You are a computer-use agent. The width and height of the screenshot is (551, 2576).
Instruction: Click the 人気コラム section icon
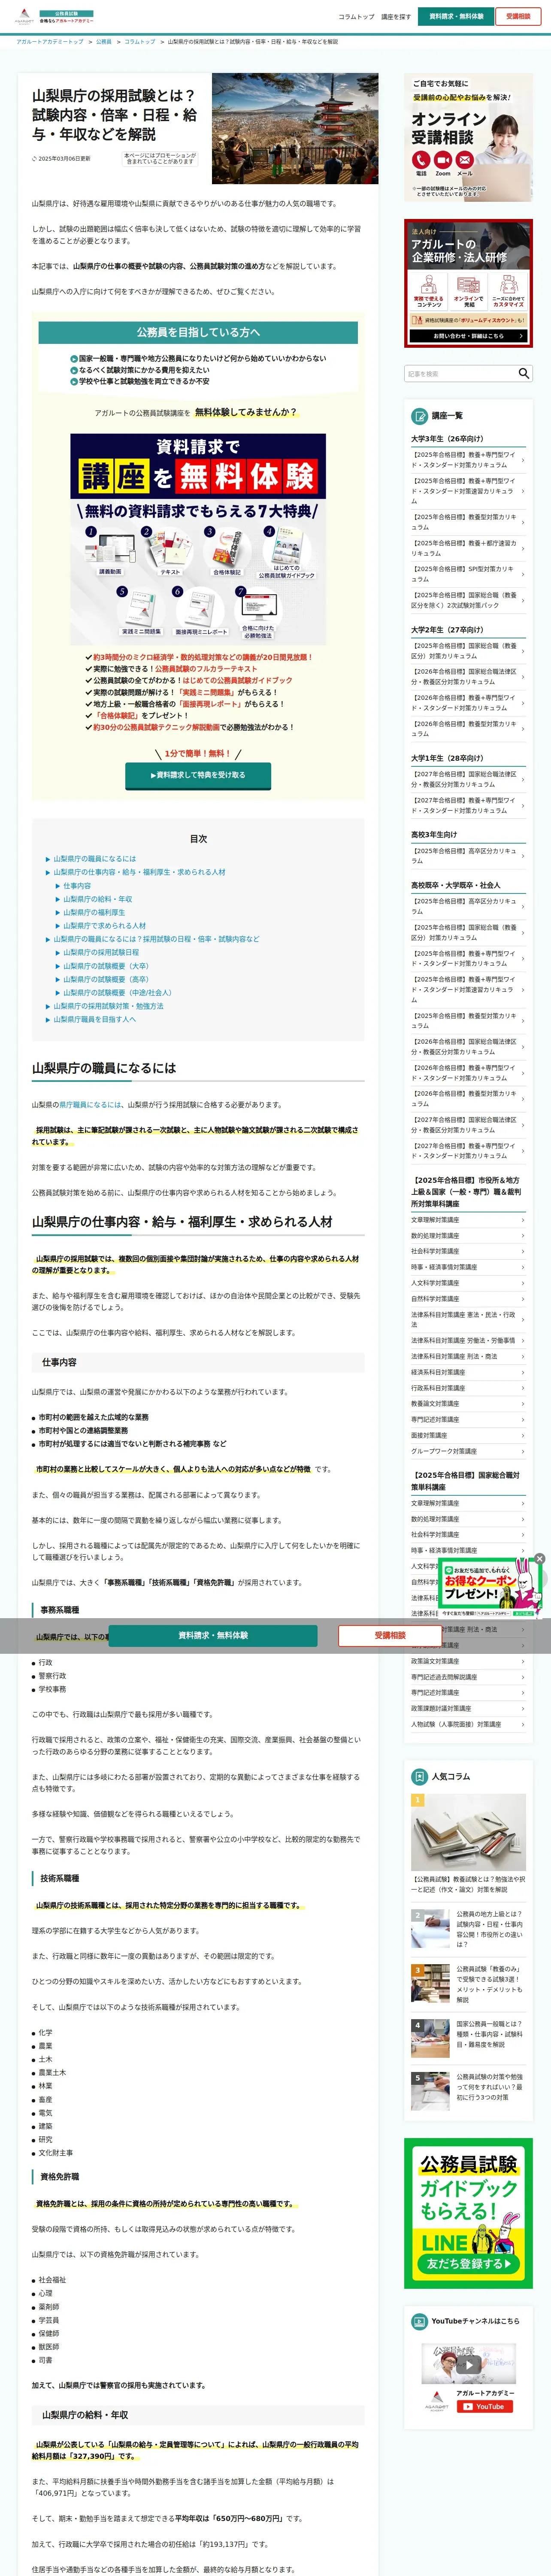[420, 1776]
